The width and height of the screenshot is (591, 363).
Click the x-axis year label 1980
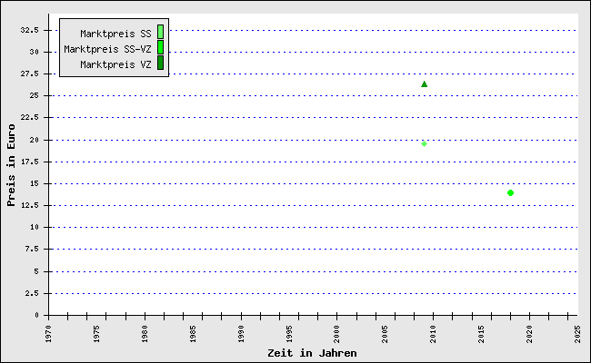[145, 334]
